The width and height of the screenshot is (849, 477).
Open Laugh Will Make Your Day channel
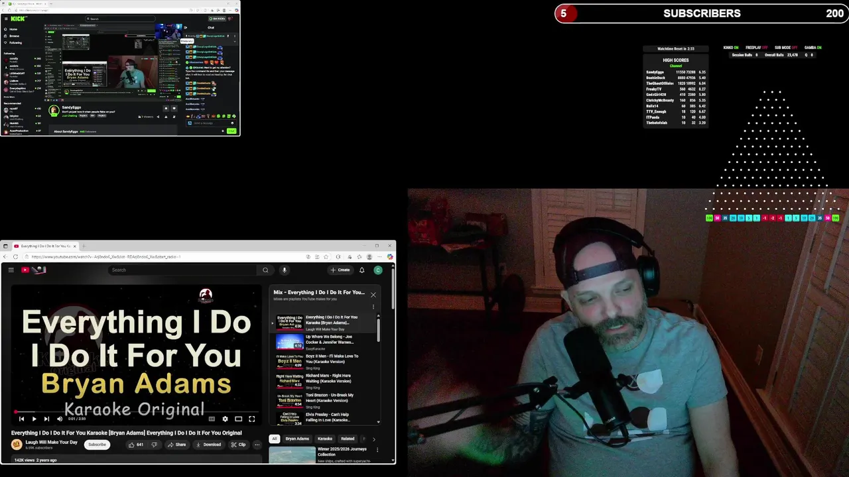(52, 442)
